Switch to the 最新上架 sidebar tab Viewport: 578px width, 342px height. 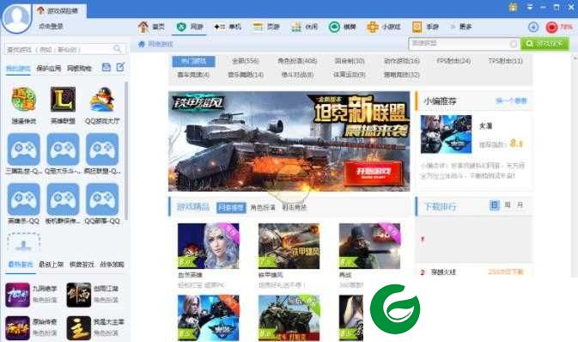51,265
